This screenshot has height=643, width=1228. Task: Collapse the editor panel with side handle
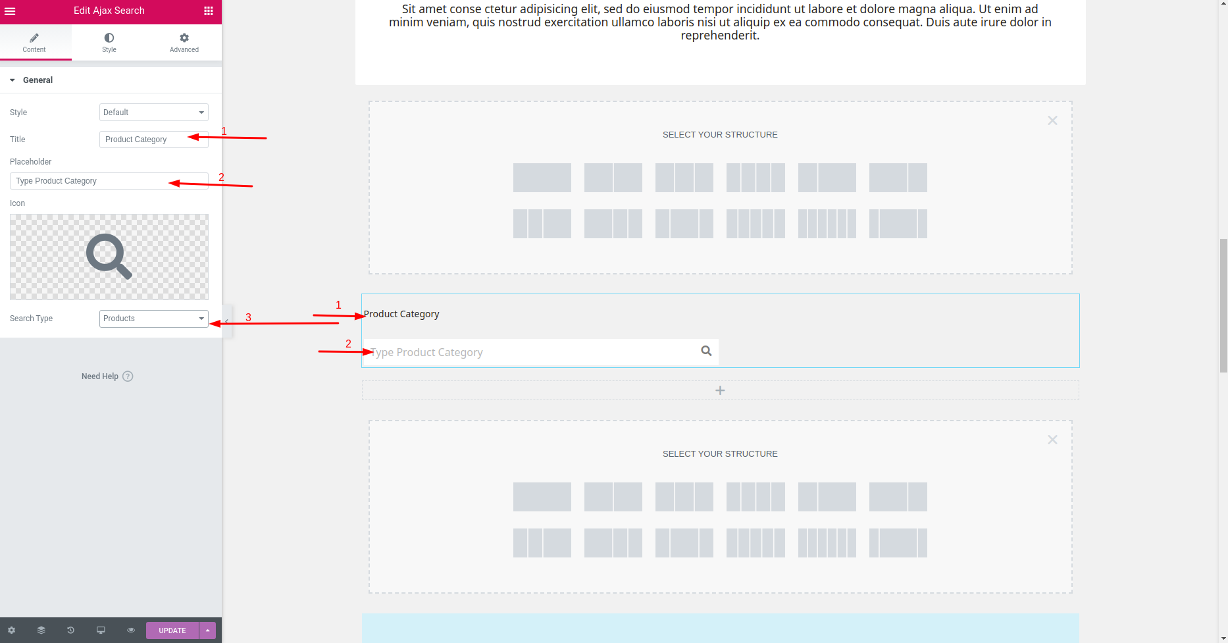tap(227, 321)
